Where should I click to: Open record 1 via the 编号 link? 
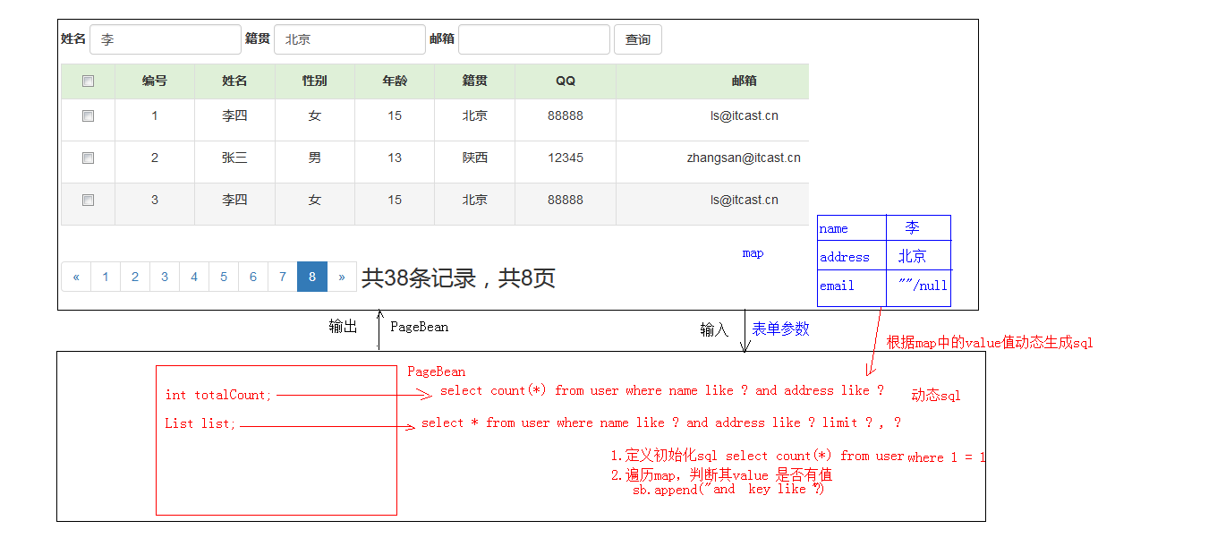[154, 115]
